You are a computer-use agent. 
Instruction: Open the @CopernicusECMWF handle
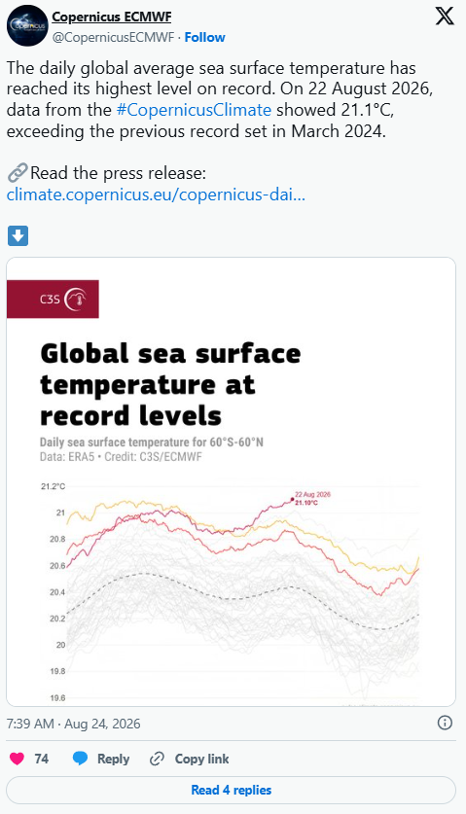113,37
